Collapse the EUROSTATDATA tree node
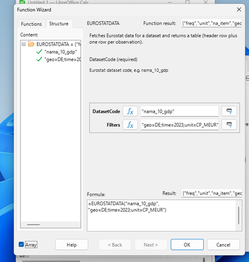 pyautogui.click(x=24, y=44)
